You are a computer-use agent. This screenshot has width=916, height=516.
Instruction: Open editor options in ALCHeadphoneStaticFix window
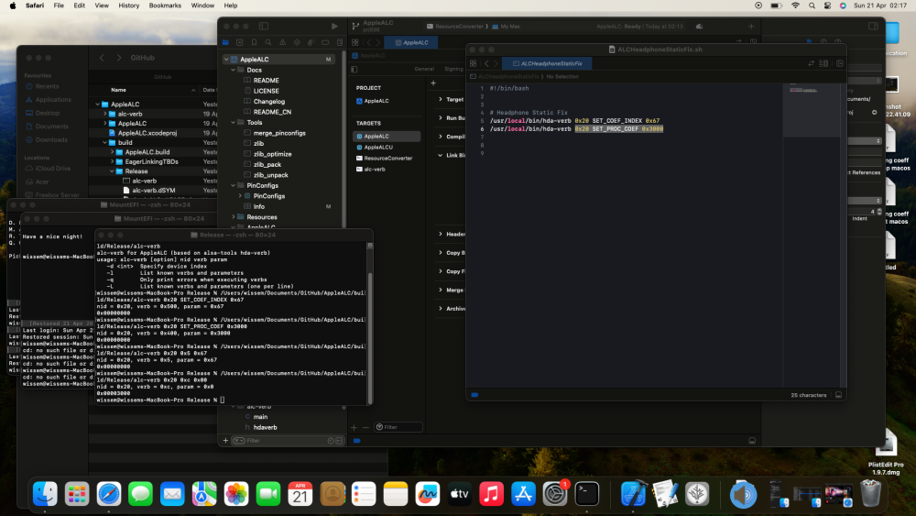point(824,63)
